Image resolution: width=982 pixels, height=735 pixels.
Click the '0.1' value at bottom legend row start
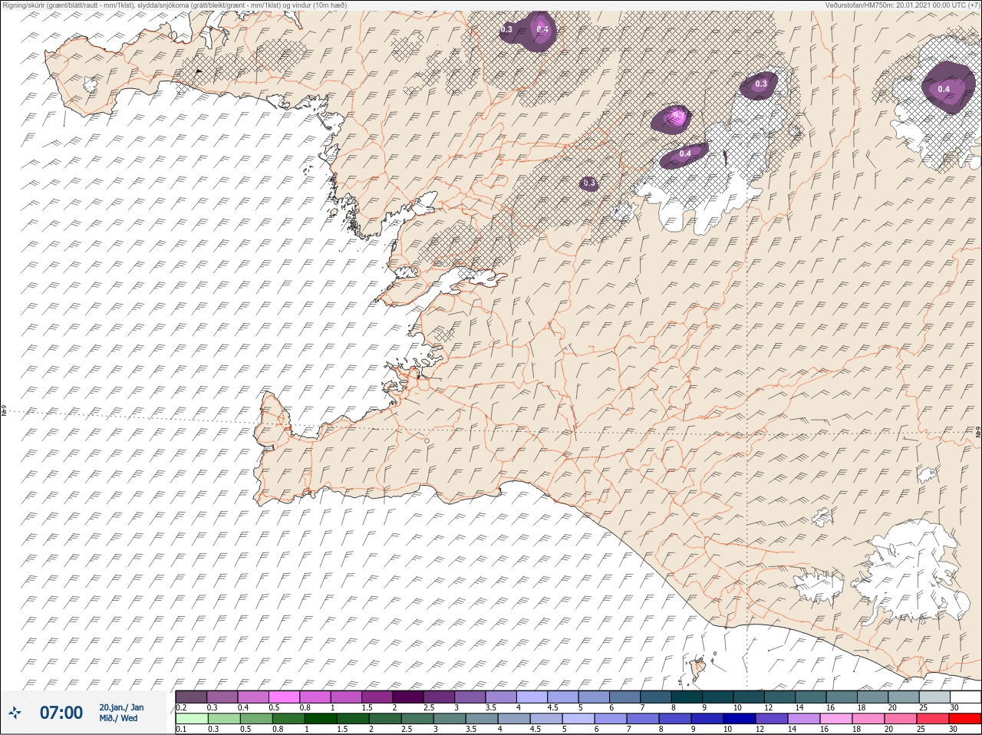pos(181,730)
